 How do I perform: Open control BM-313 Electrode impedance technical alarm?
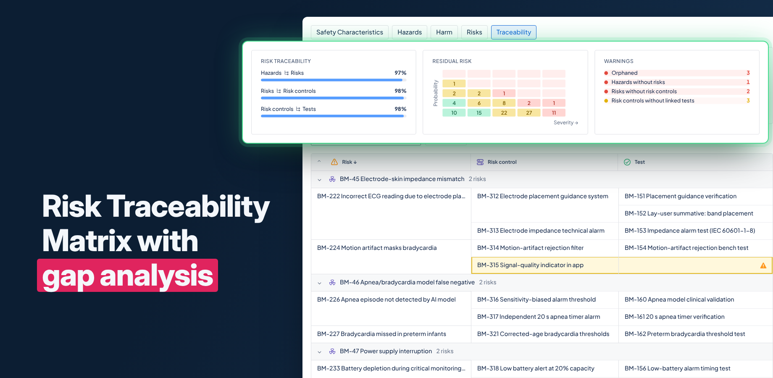[541, 231]
